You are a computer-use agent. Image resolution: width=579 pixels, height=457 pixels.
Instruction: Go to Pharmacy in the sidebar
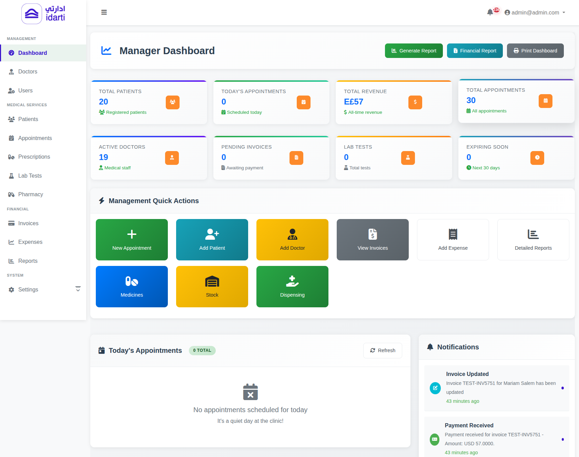pyautogui.click(x=30, y=195)
